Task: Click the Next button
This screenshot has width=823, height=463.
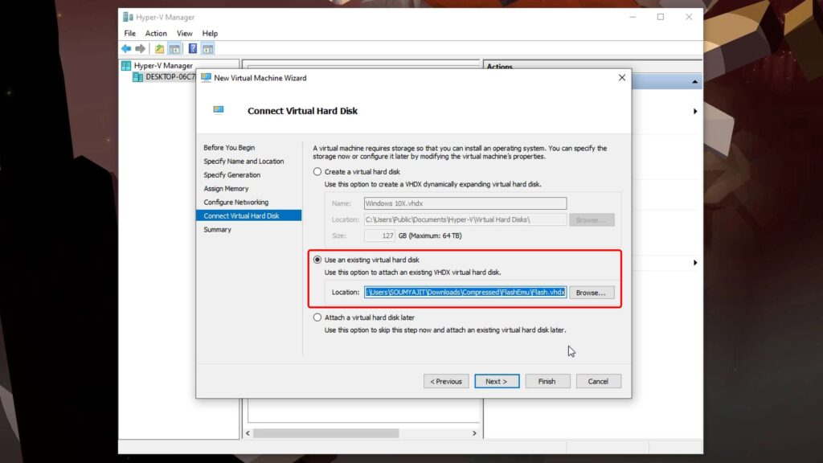Action: (x=497, y=381)
